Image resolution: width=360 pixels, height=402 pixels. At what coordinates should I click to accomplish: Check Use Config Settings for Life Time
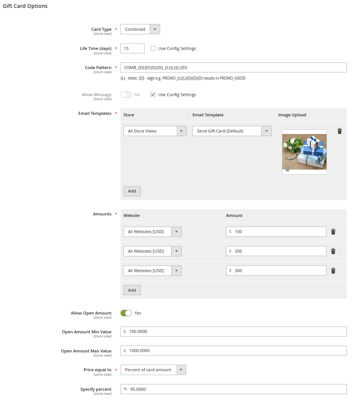tap(153, 48)
